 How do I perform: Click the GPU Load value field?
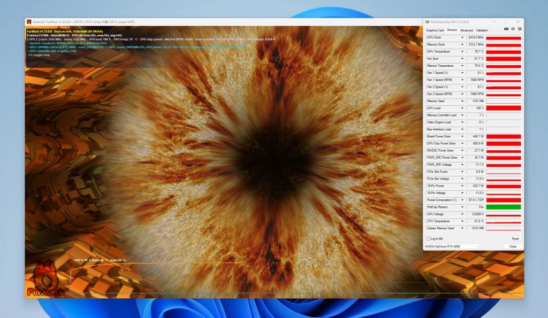[x=475, y=108]
